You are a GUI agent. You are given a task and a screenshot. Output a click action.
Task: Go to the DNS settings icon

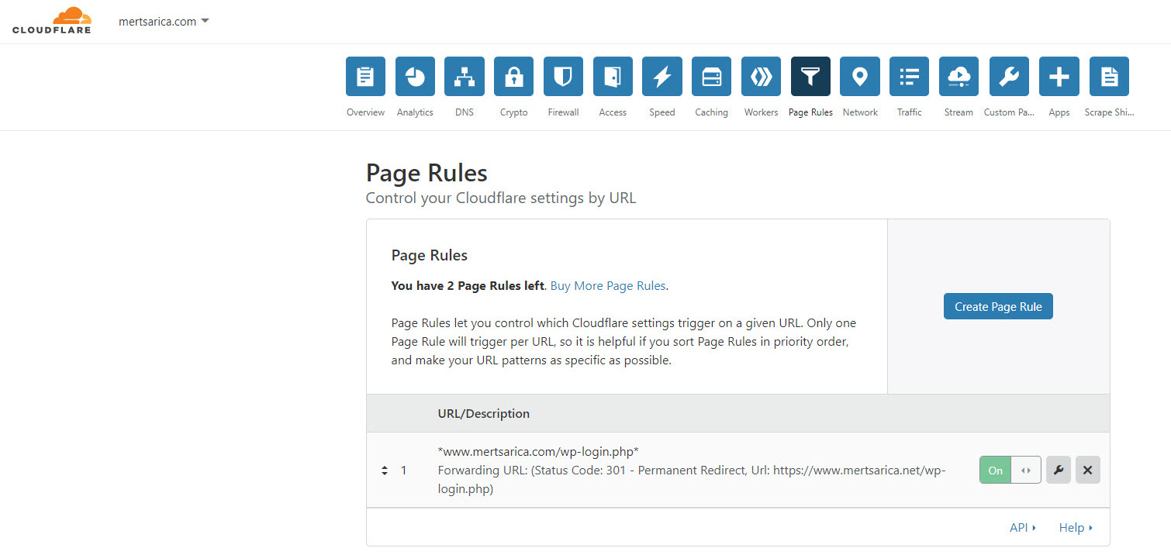(x=465, y=77)
